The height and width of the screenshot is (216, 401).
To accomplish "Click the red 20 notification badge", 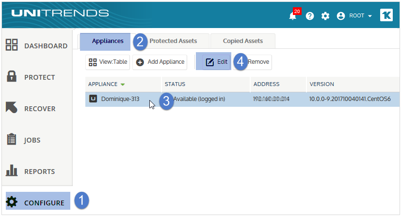I will [297, 11].
